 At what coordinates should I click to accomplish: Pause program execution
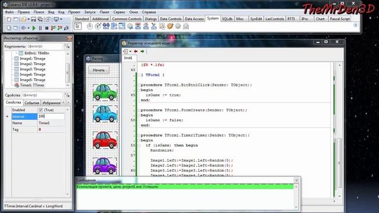pyautogui.click(x=40, y=28)
